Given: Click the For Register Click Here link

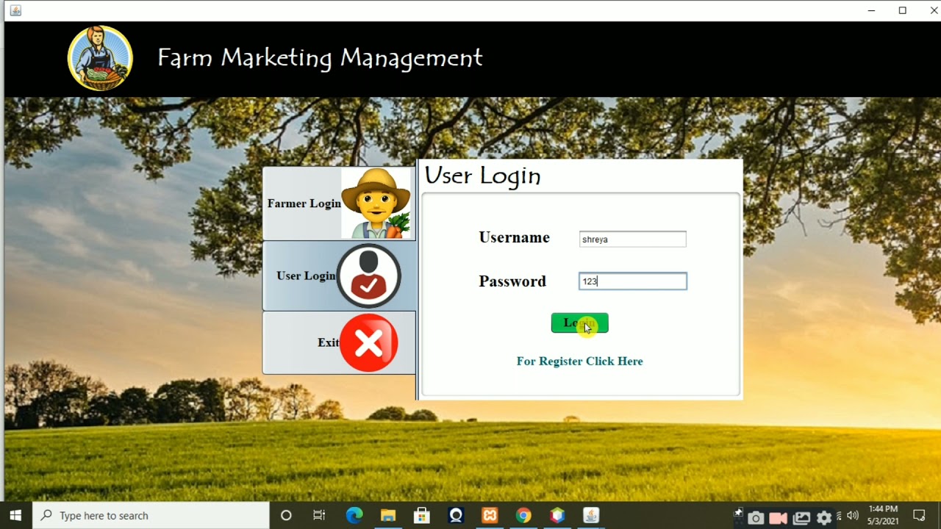Looking at the screenshot, I should [x=579, y=361].
